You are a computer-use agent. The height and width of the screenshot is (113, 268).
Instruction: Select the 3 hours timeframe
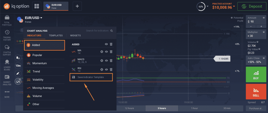162,108
